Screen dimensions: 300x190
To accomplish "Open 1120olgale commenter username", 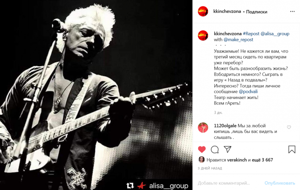I will (x=225, y=126).
